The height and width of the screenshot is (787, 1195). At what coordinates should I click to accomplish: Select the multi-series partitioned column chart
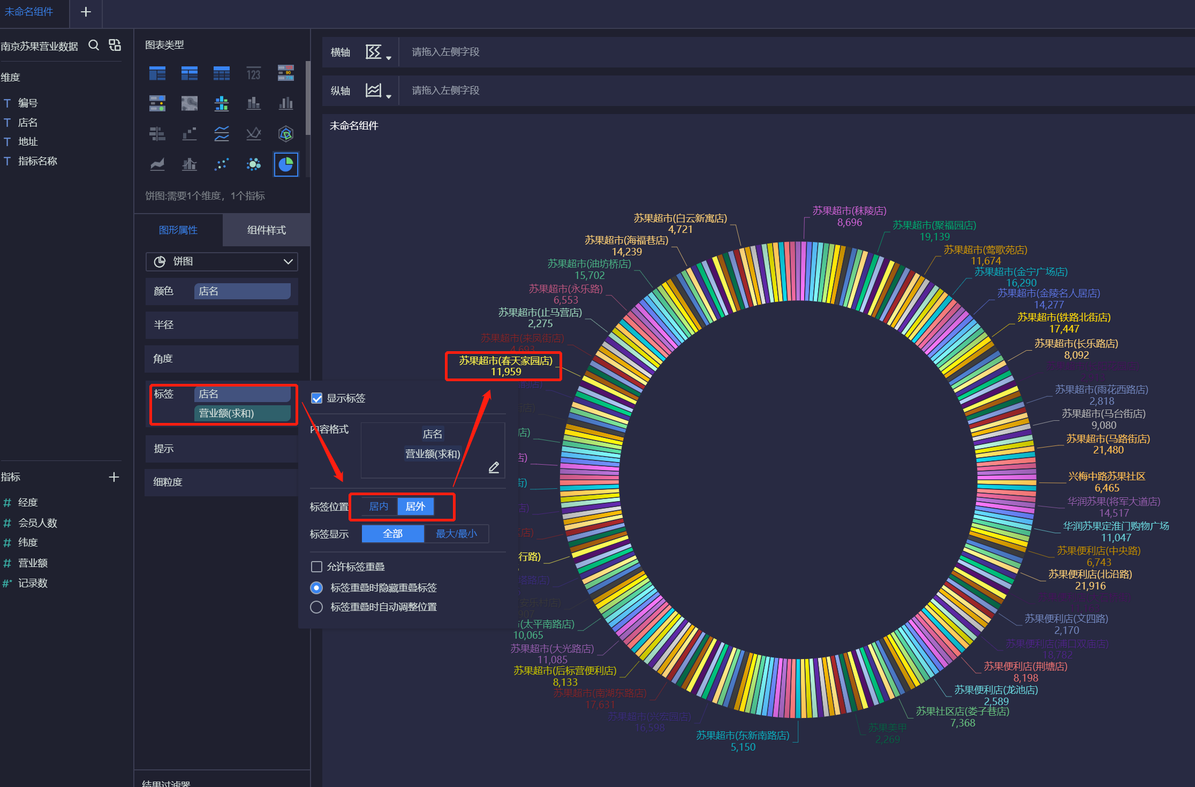click(x=222, y=103)
